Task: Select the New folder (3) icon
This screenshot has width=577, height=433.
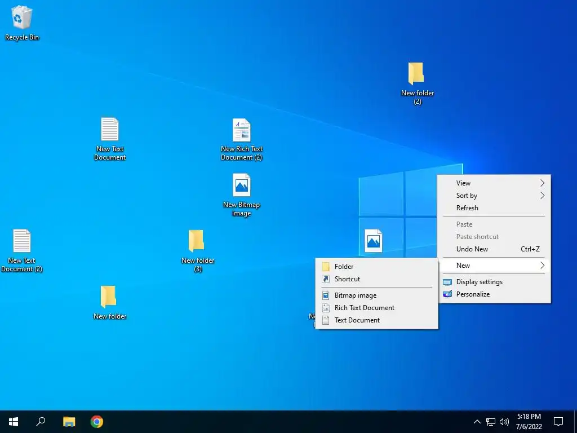Action: [198, 251]
